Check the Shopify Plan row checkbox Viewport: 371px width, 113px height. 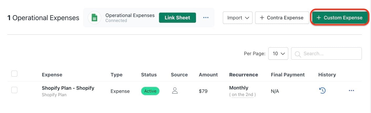(x=14, y=90)
